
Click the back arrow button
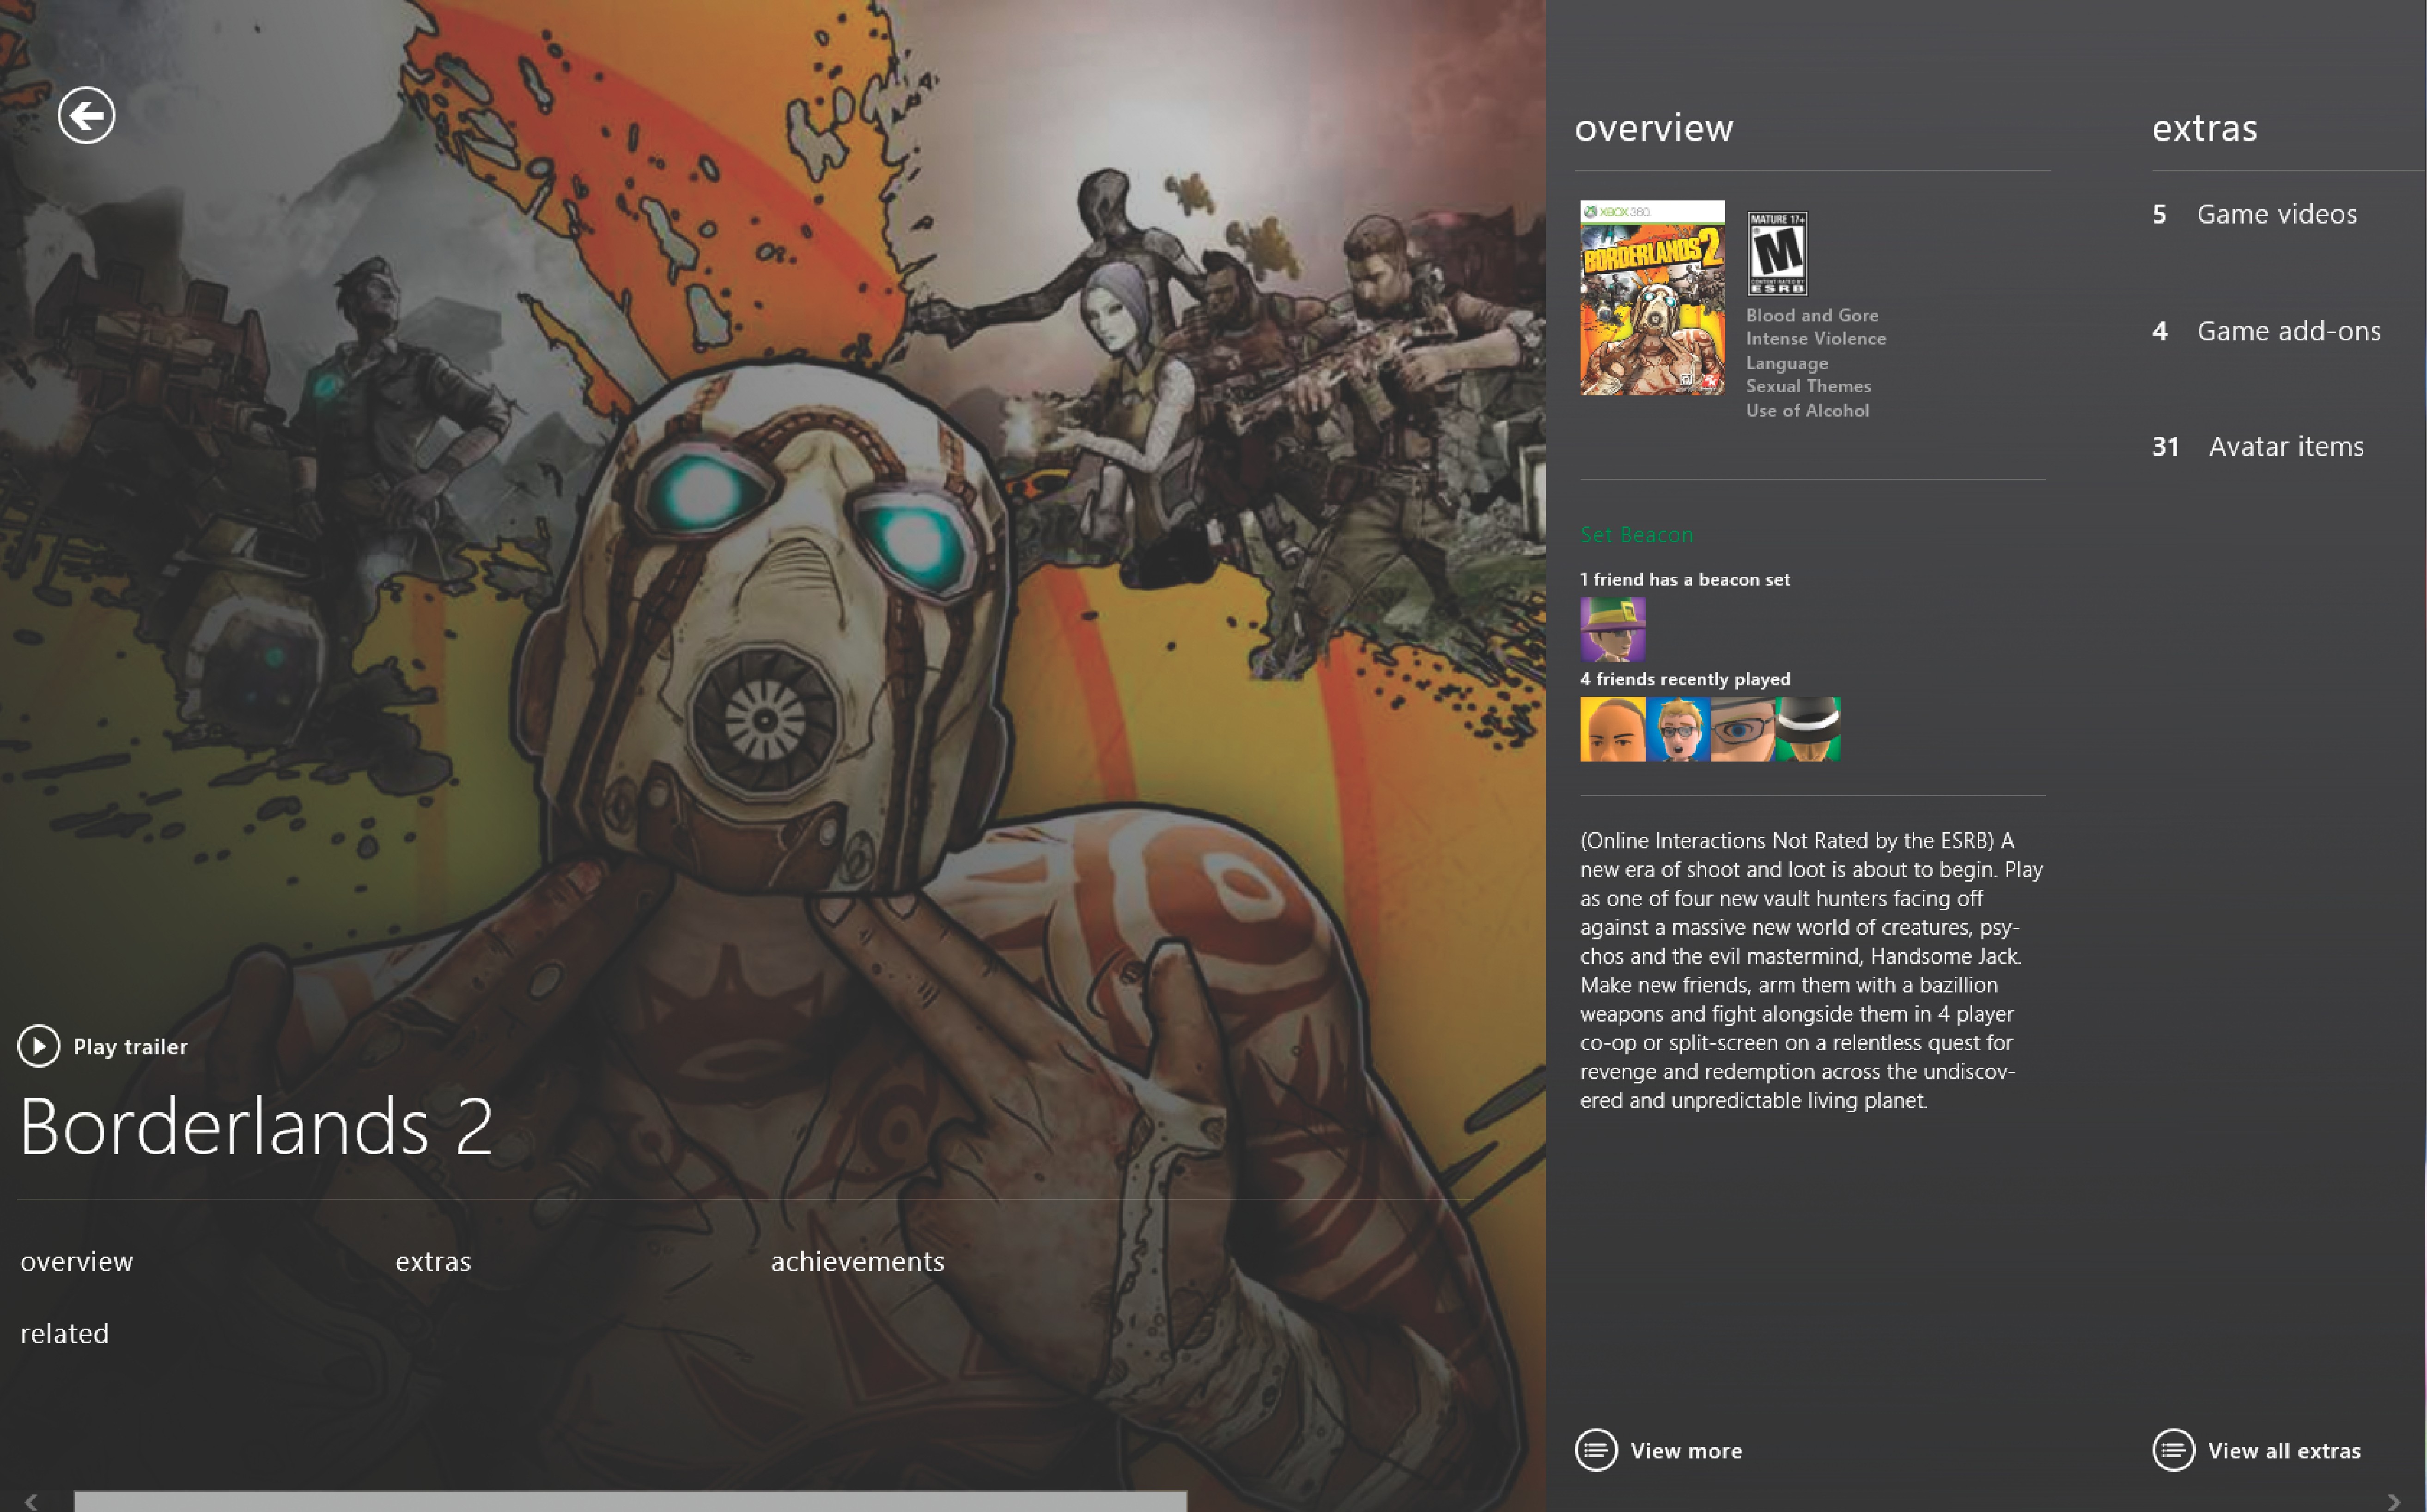coord(86,115)
